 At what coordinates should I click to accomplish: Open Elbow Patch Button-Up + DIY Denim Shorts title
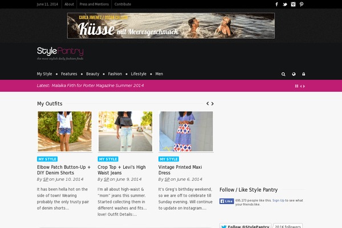pos(64,170)
